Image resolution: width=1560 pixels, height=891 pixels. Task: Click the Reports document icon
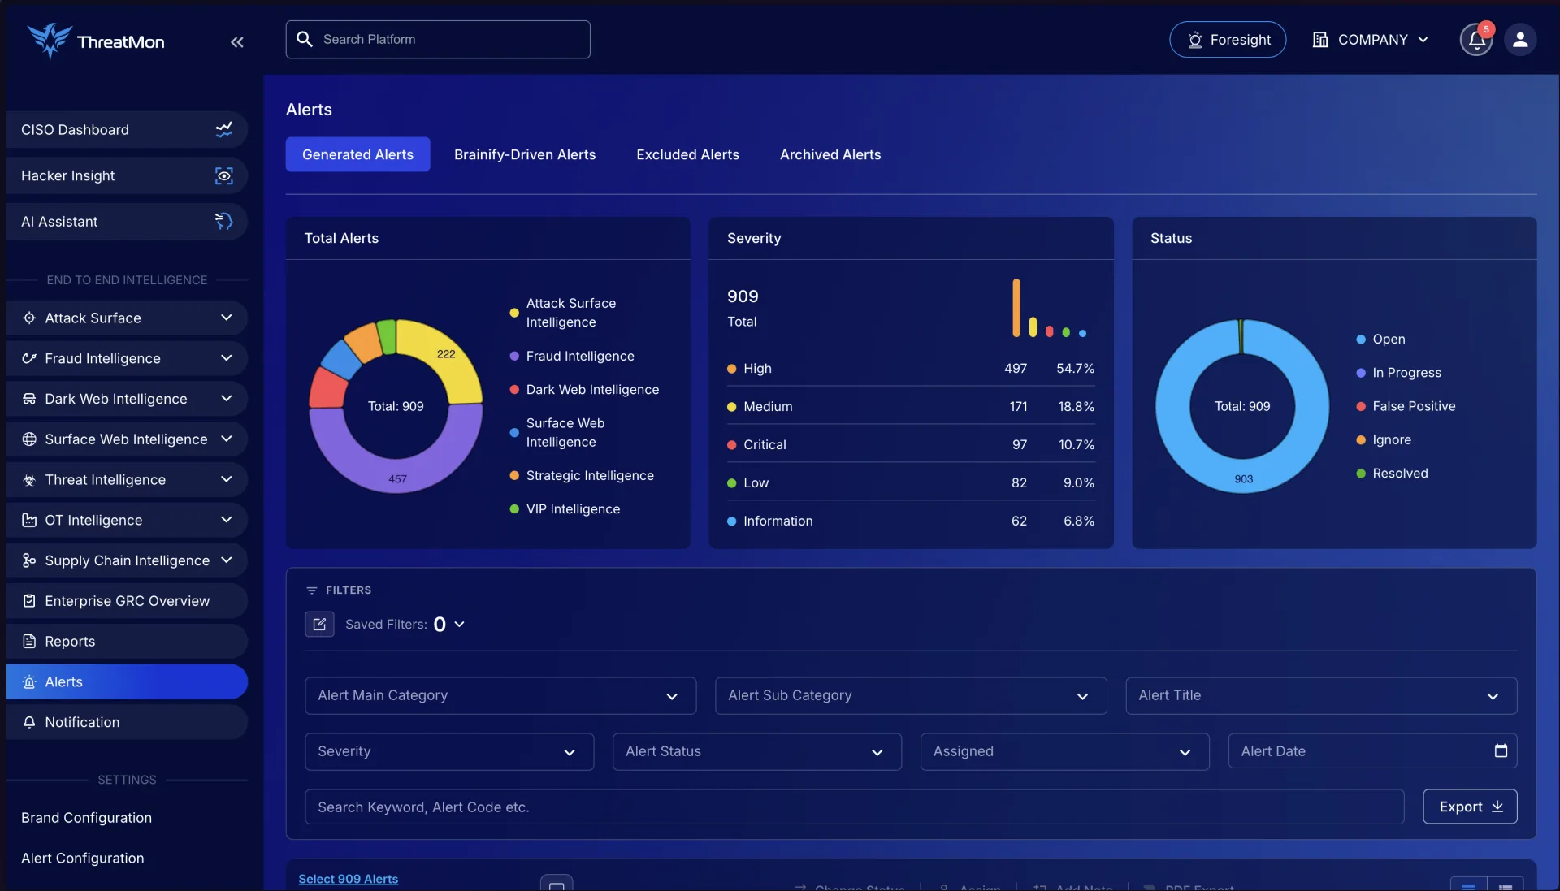tap(29, 641)
